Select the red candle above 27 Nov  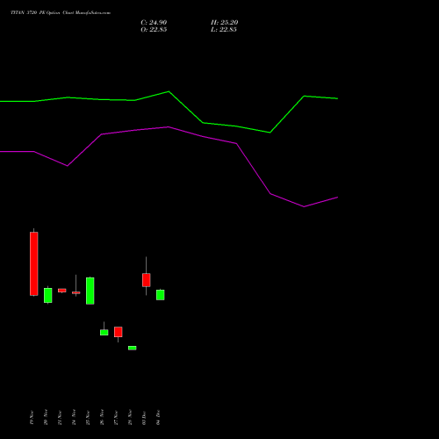pos(119,332)
